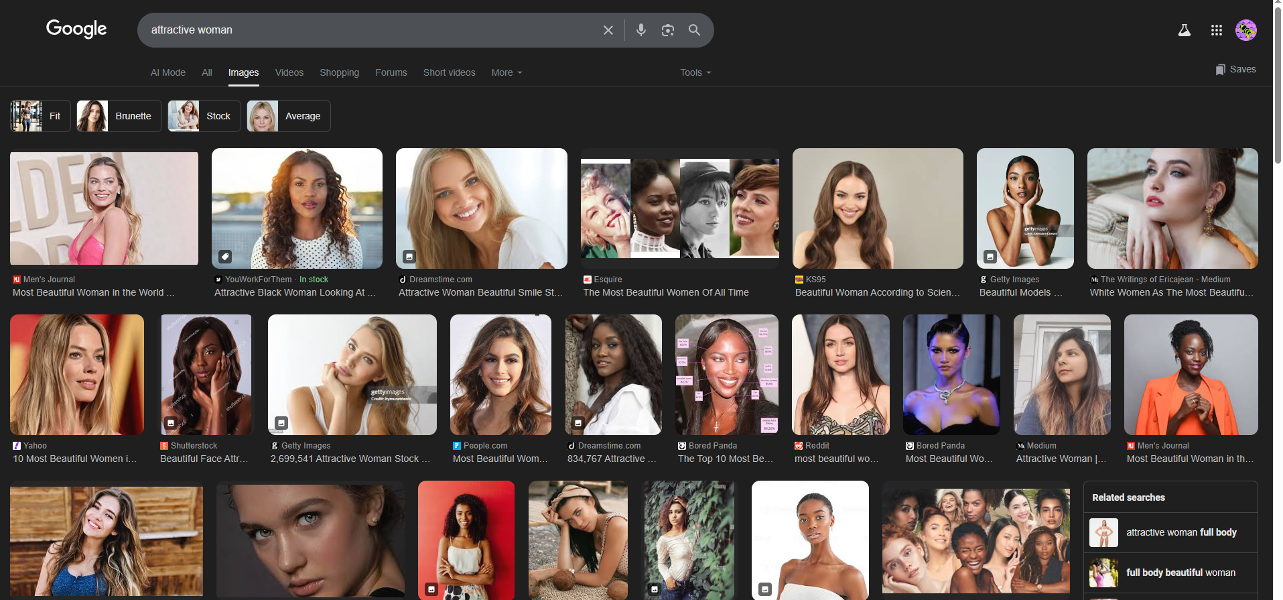Screen dimensions: 1283x600
Task: Apply the Brunette filter chip
Action: point(119,116)
